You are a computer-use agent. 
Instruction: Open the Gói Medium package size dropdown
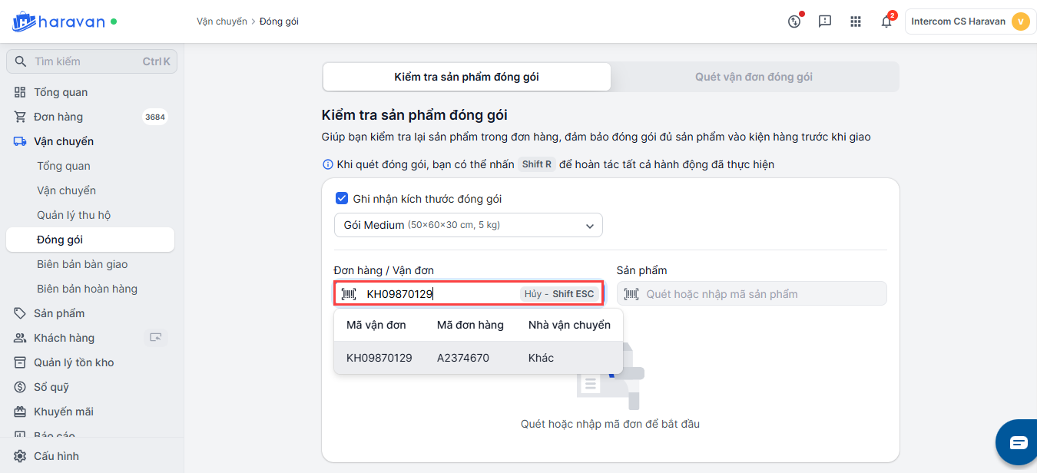[x=469, y=225]
